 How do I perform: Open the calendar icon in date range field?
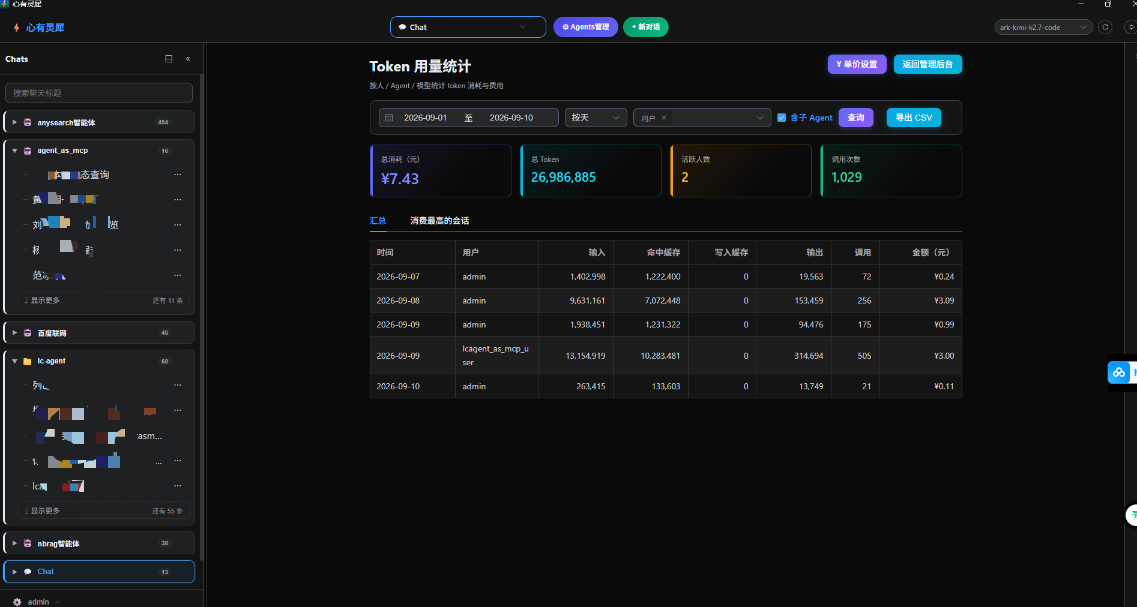(x=389, y=118)
